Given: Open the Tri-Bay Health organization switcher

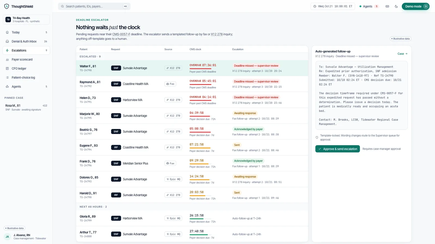Looking at the screenshot, I should point(26,20).
